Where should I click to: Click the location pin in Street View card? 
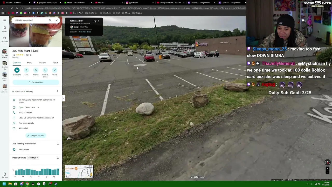tap(95, 21)
